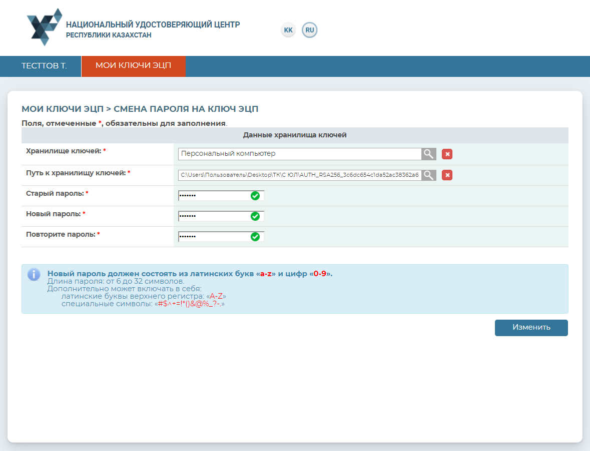Focus the Новый пароль password field

(214, 216)
